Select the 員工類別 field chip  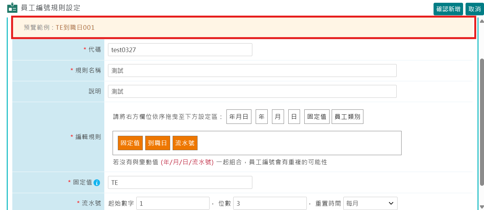pos(347,117)
